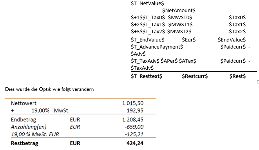The image size is (259, 150).
Task: Click the Anzahlung(en) row label
Action: (29, 127)
